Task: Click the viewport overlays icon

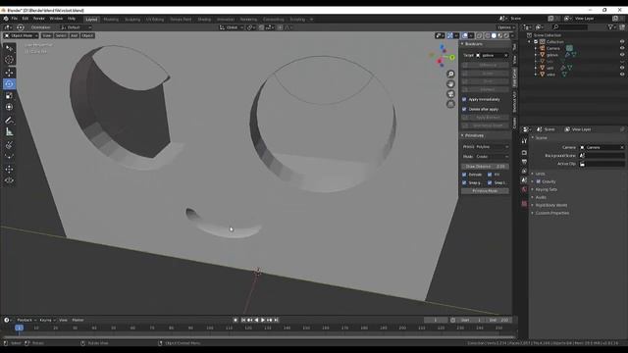Action: [465, 35]
